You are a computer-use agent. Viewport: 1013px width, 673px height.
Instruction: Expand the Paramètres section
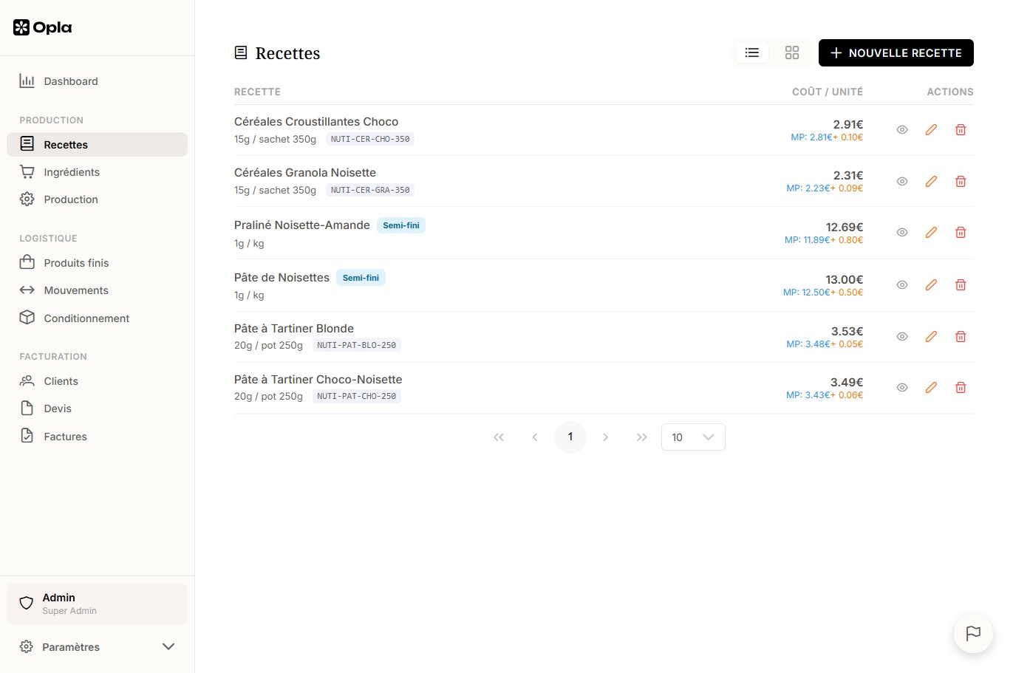[71, 646]
